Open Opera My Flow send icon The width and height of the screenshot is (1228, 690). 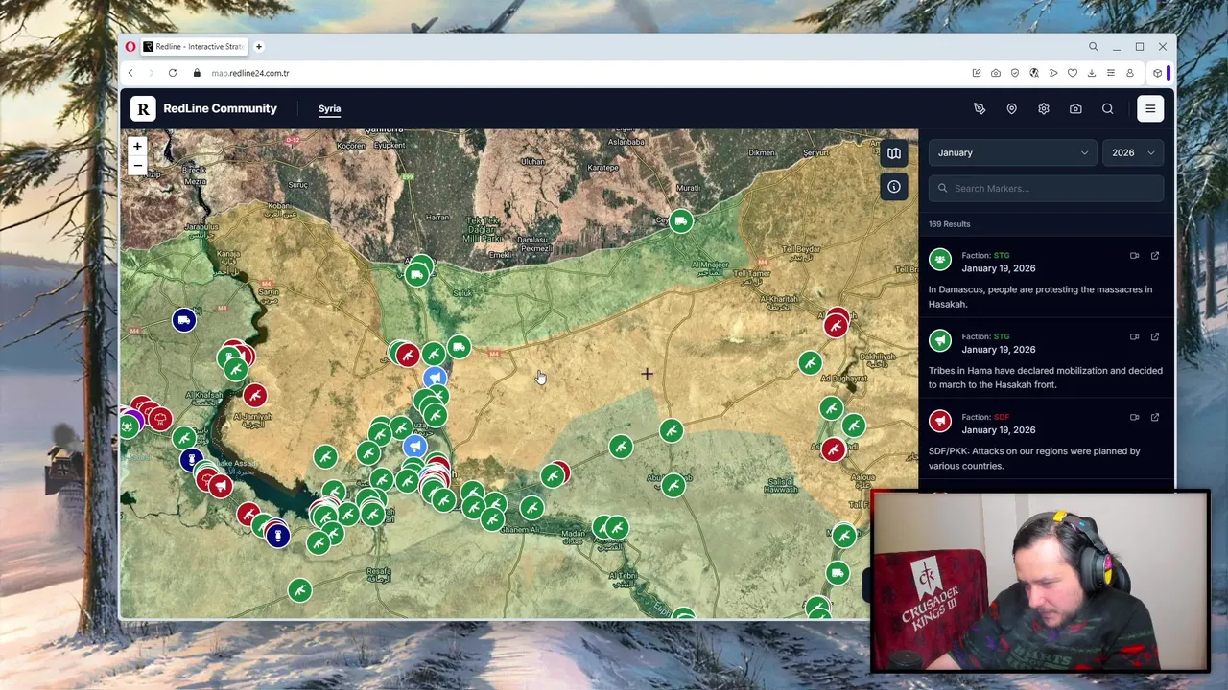tap(1053, 73)
